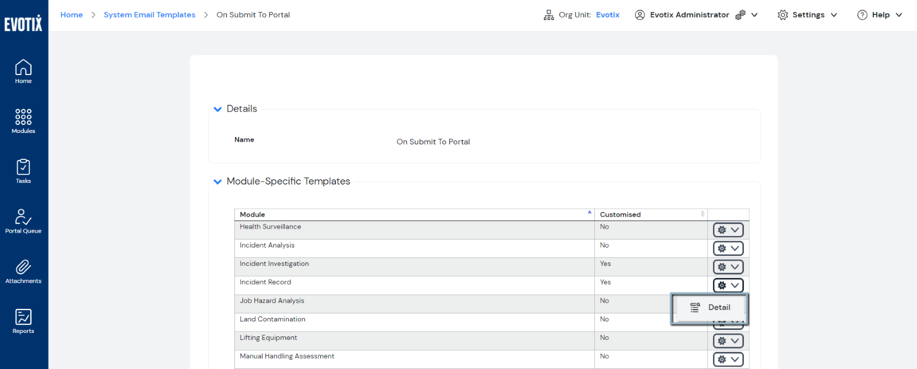The width and height of the screenshot is (917, 369).
Task: Expand the Settings menu
Action: tap(808, 15)
